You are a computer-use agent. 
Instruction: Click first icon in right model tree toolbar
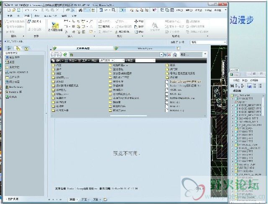coord(232,86)
